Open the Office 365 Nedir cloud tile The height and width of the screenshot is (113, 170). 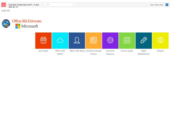(x=60, y=41)
